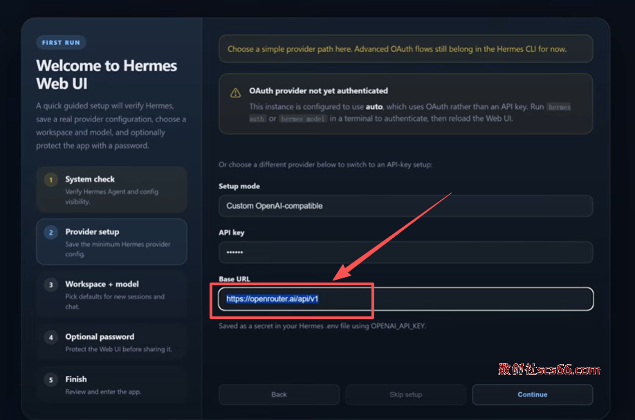This screenshot has height=420, width=635.
Task: Click the step 5 number badge
Action: pyautogui.click(x=50, y=380)
